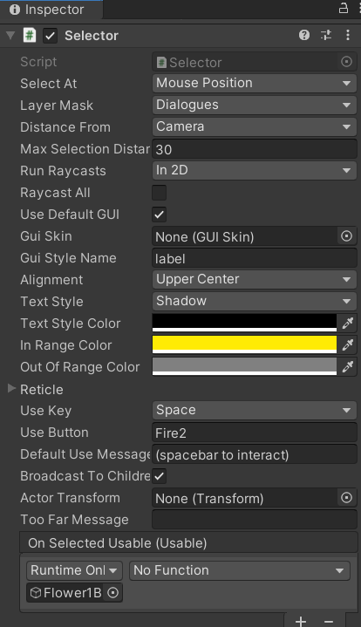This screenshot has width=361, height=627.
Task: Use the In Range Color eyedropper
Action: tap(347, 344)
